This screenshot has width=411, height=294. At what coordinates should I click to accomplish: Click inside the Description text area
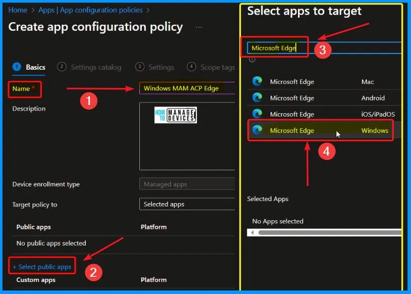tap(187, 136)
